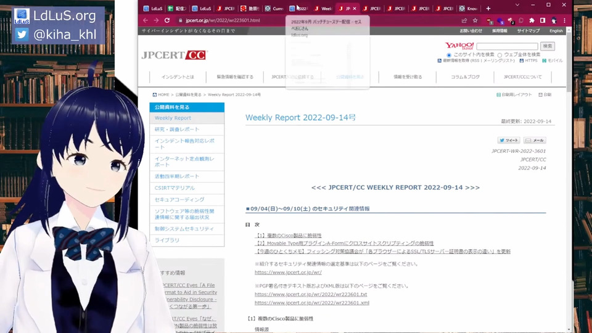Open インシデントとは navigation menu

coord(178,77)
